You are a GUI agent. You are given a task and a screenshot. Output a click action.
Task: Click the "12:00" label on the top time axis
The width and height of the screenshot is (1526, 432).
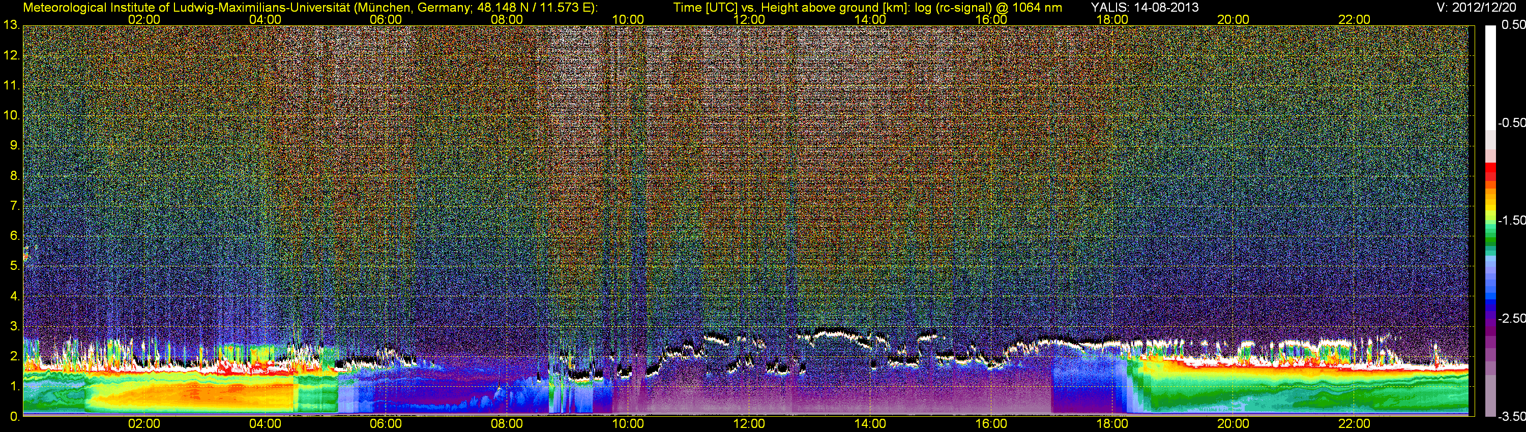pos(749,19)
